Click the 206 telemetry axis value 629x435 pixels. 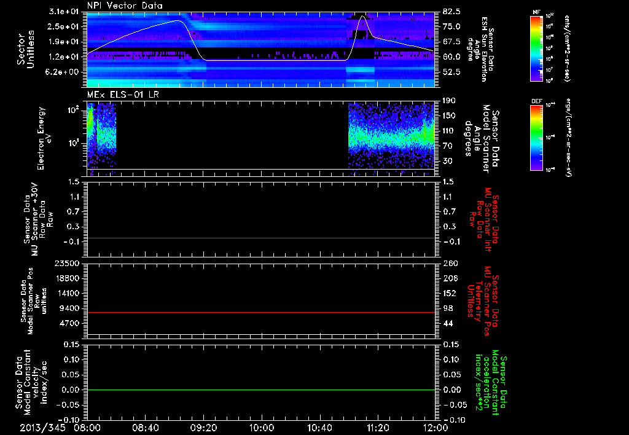(x=450, y=278)
